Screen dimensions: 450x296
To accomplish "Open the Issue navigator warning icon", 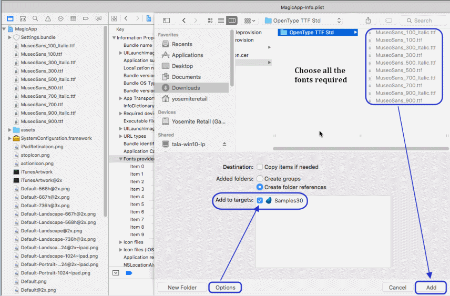I will (x=48, y=18).
